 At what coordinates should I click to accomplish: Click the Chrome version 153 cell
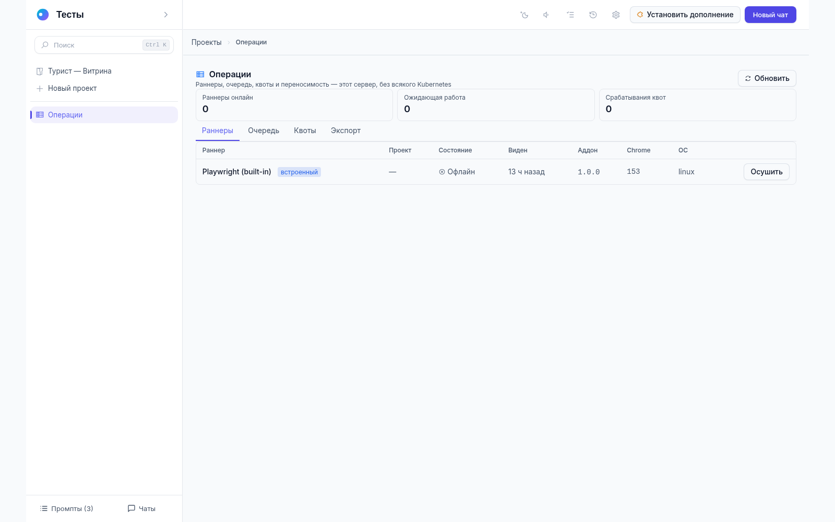[x=633, y=171]
